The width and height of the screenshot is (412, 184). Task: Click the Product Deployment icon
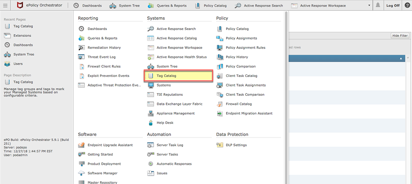81,164
